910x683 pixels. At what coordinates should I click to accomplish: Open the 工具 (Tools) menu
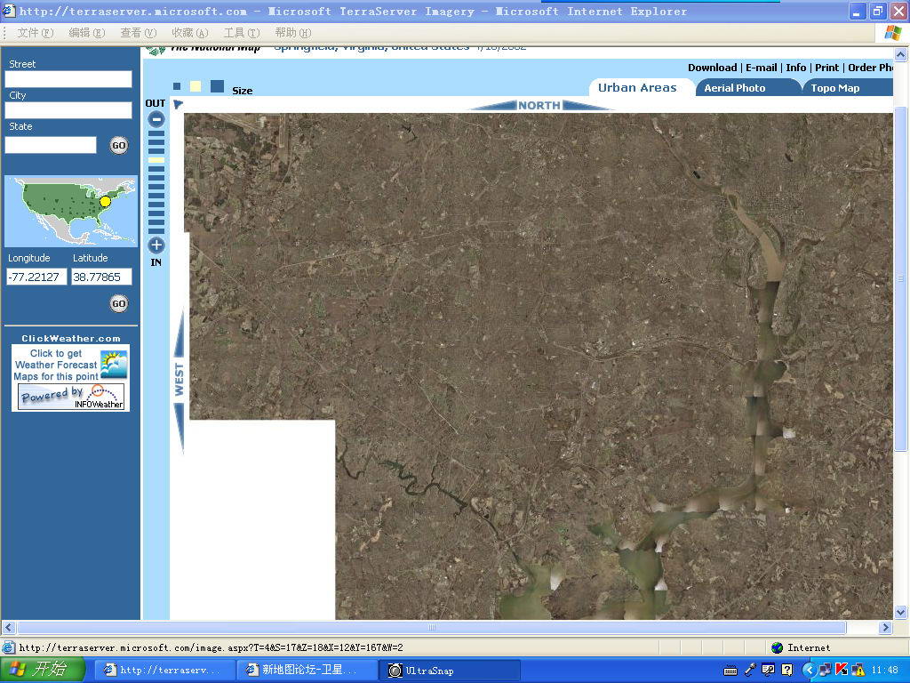(x=240, y=33)
